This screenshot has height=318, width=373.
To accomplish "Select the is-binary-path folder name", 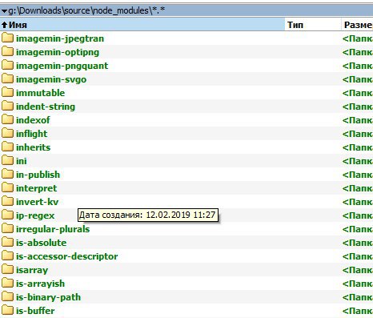I will click(x=48, y=297).
